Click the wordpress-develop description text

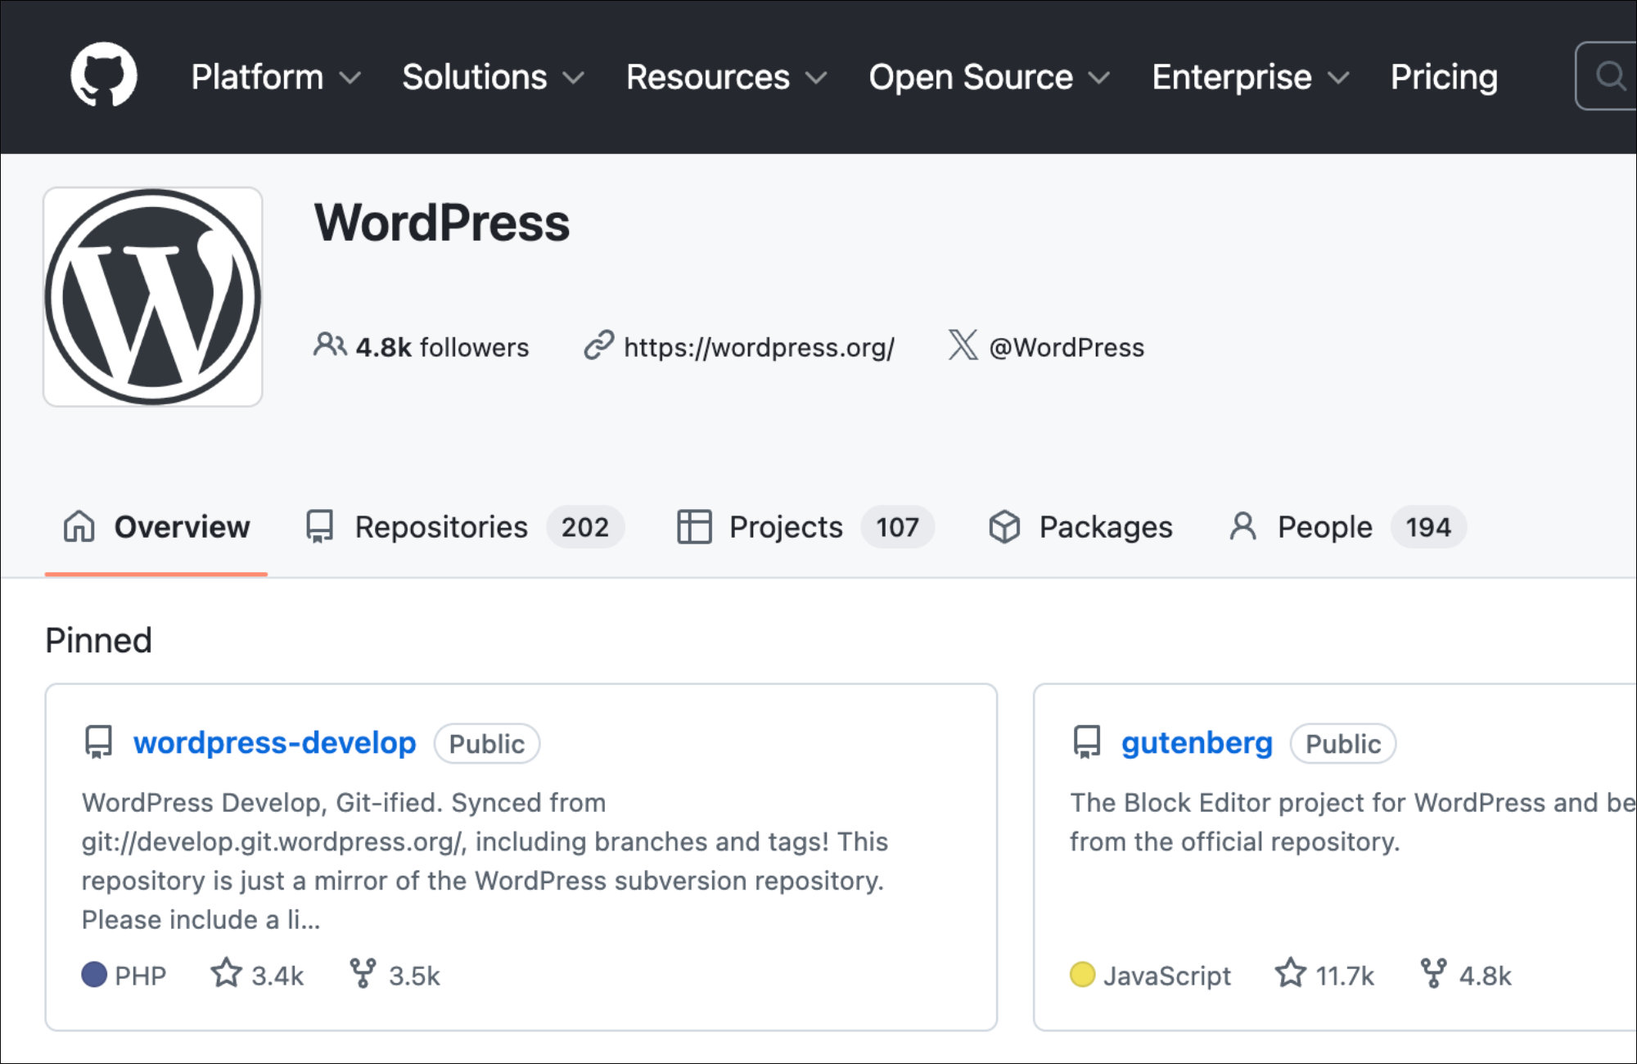pyautogui.click(x=485, y=861)
